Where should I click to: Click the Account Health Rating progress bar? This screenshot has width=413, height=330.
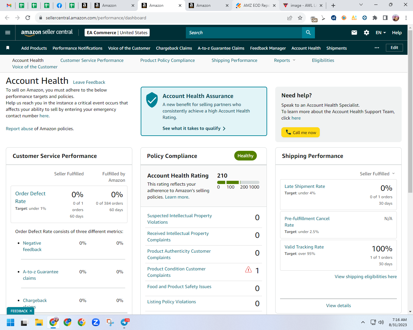pyautogui.click(x=238, y=182)
